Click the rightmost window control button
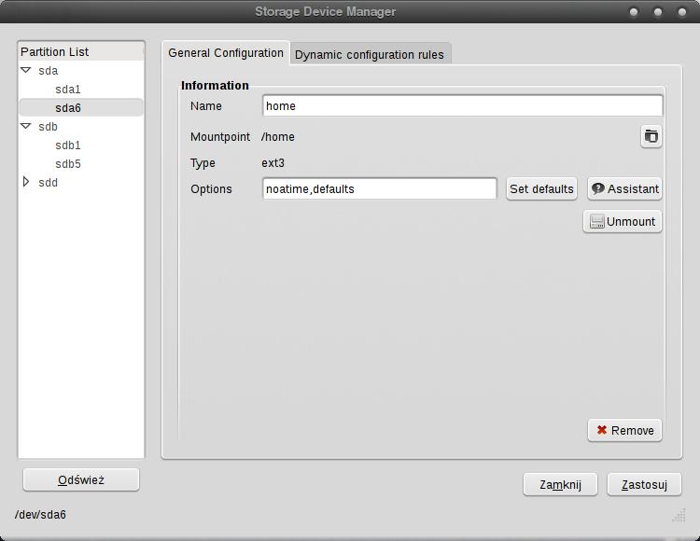Image resolution: width=700 pixels, height=541 pixels. pyautogui.click(x=681, y=12)
